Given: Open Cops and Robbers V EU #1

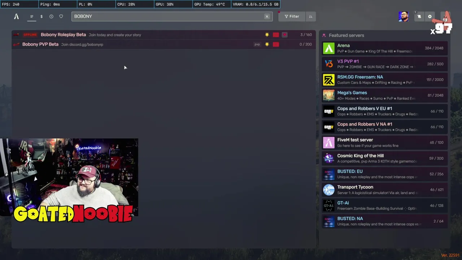Looking at the screenshot, I should tap(385, 111).
